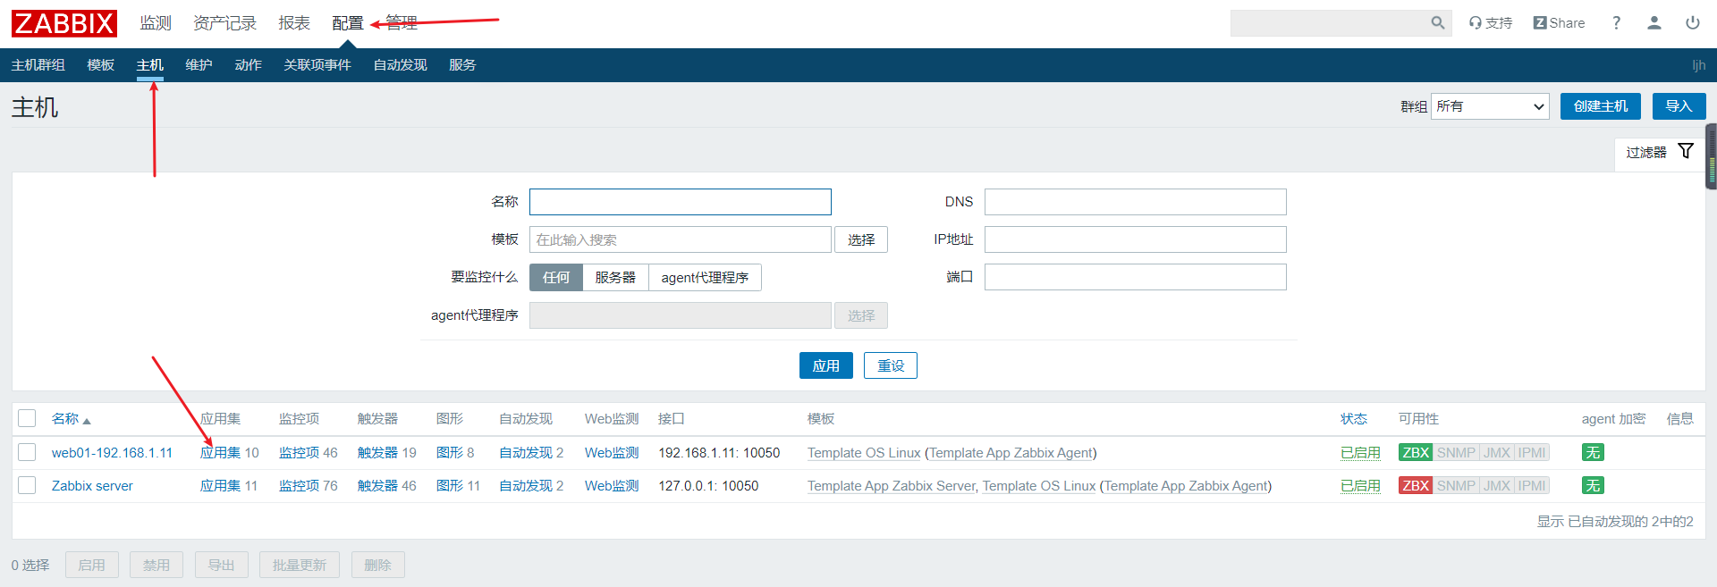Screen dimensions: 1717x587
Task: Toggle 已启用 status for web01-192.168.1.11
Action: pyautogui.click(x=1360, y=453)
